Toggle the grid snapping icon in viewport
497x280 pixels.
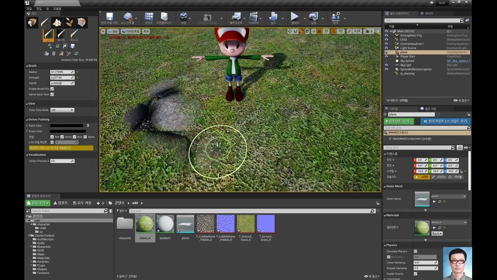[320, 31]
